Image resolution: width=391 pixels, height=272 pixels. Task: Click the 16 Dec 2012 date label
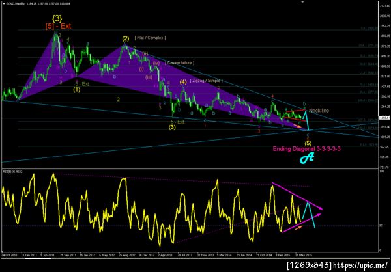[x=146, y=255]
